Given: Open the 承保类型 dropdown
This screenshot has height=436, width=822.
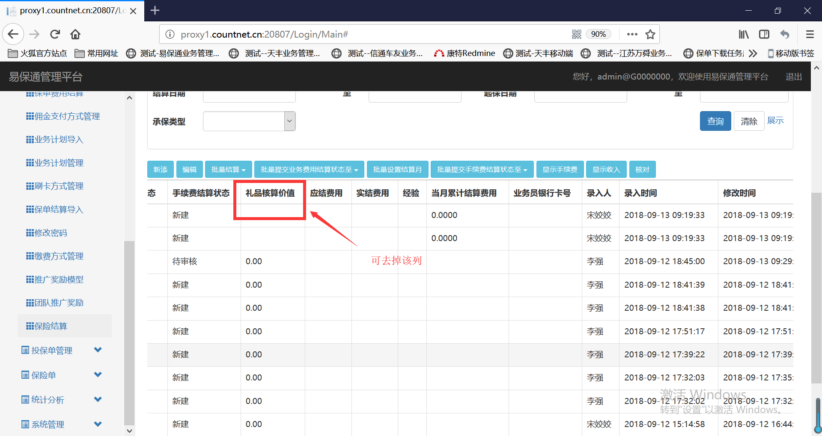Looking at the screenshot, I should tap(249, 121).
